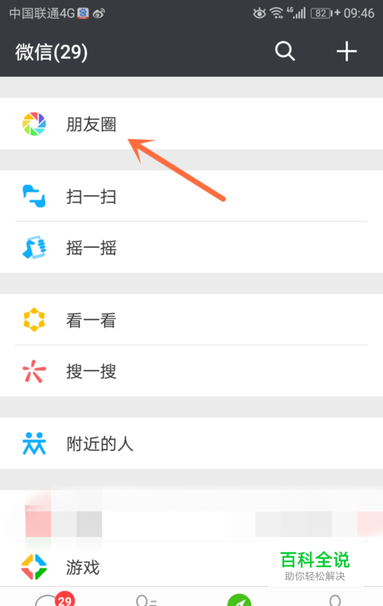
Task: Tap the magnifier search icon in header
Action: point(285,51)
